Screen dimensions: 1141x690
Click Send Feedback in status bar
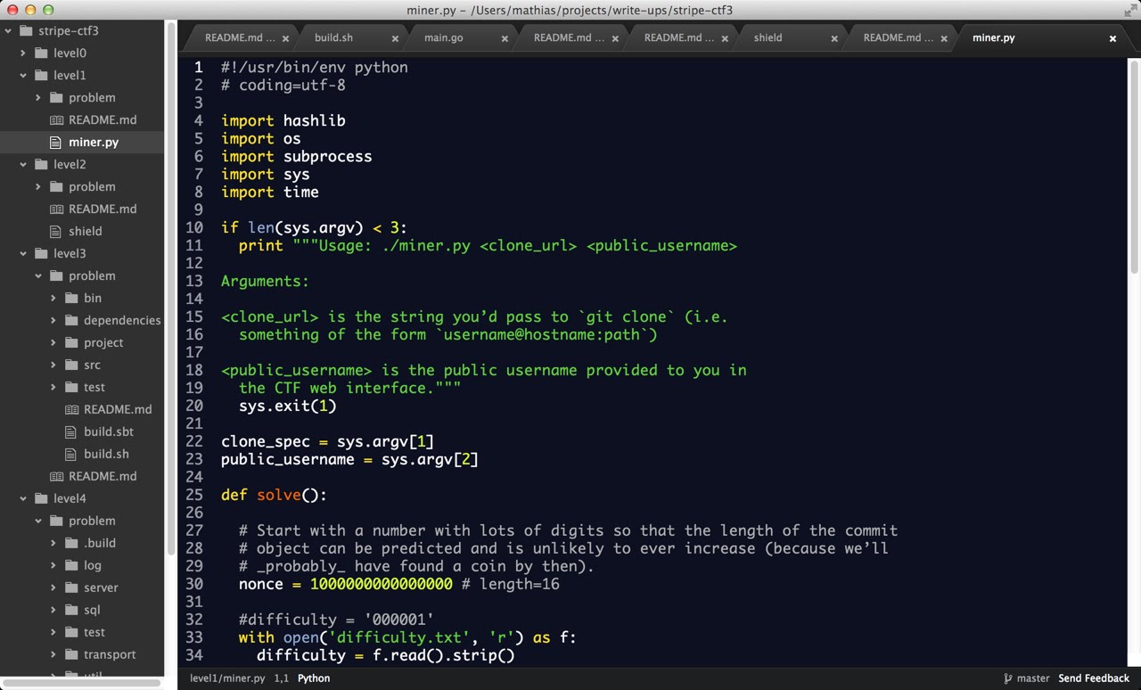(x=1094, y=678)
